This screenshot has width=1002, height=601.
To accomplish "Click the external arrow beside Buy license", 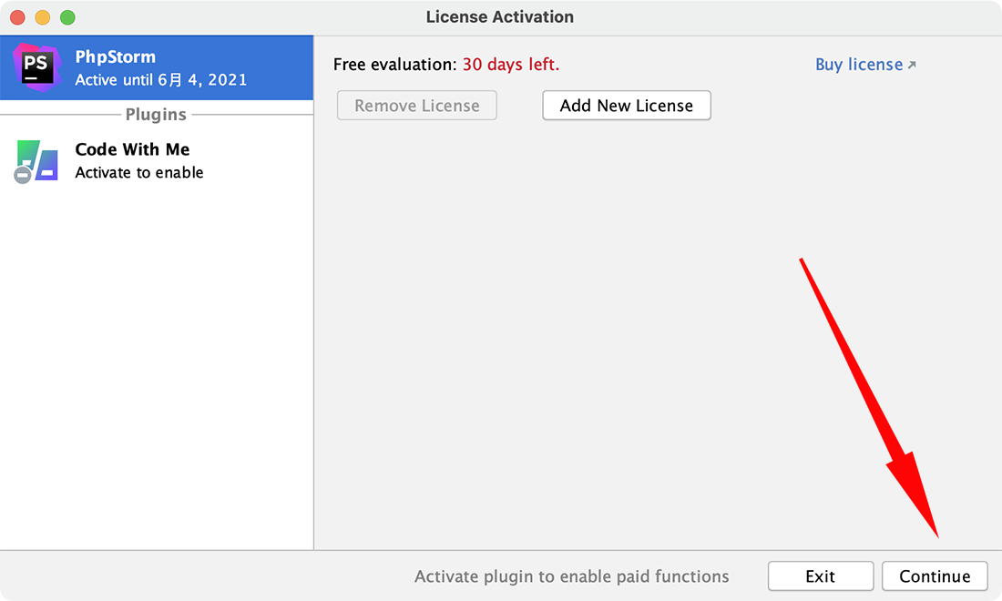I will (912, 65).
